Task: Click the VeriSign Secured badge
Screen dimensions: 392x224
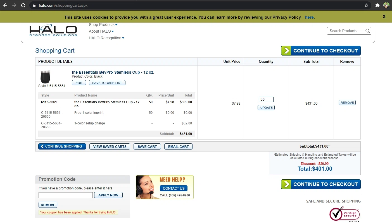Action: coord(345,214)
